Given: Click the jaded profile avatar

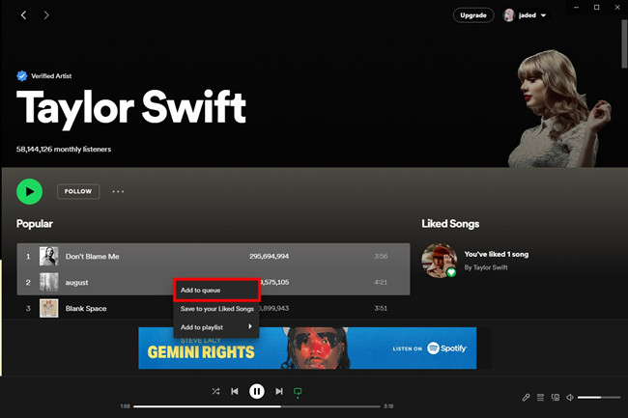Looking at the screenshot, I should click(x=508, y=15).
